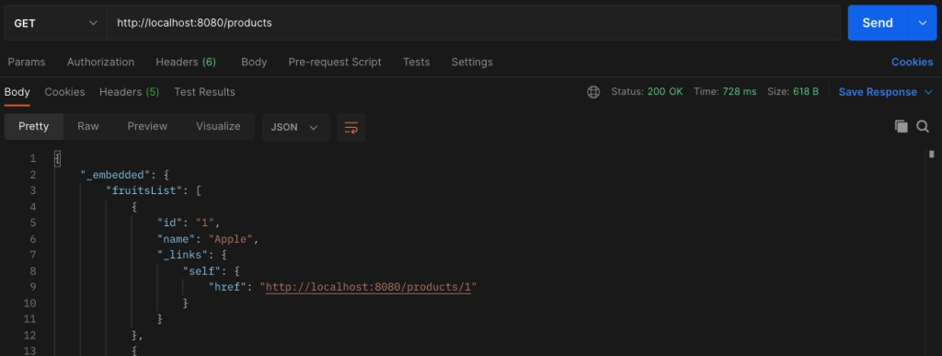
Task: Select the Pre-request Script tab
Action: (335, 62)
